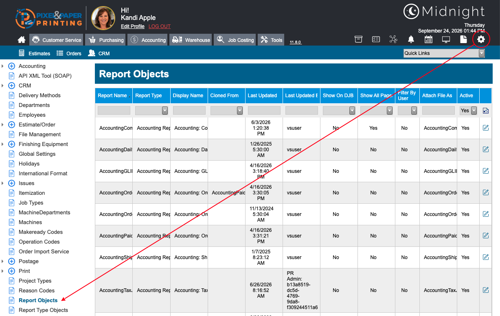500x316 pixels.
Task: Open the Warehouse menu
Action: 191,40
